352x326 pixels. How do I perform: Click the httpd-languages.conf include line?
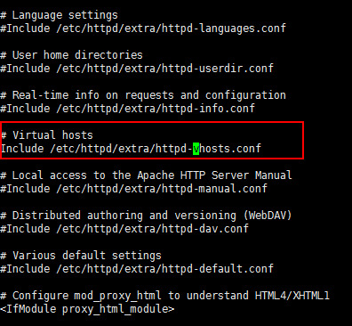click(x=143, y=29)
